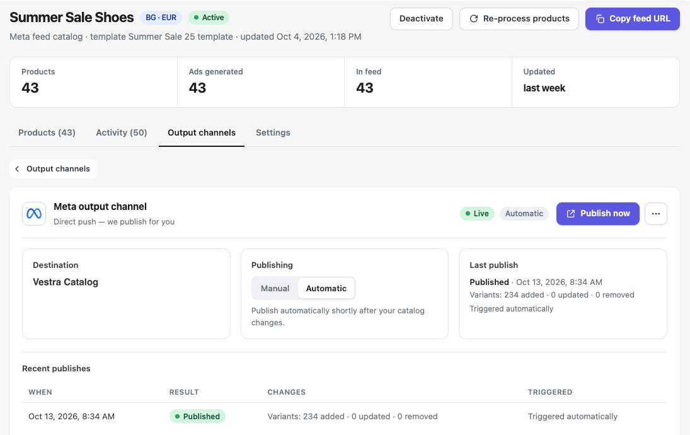This screenshot has width=690, height=435.
Task: Click the Updated last week card
Action: pos(596,83)
